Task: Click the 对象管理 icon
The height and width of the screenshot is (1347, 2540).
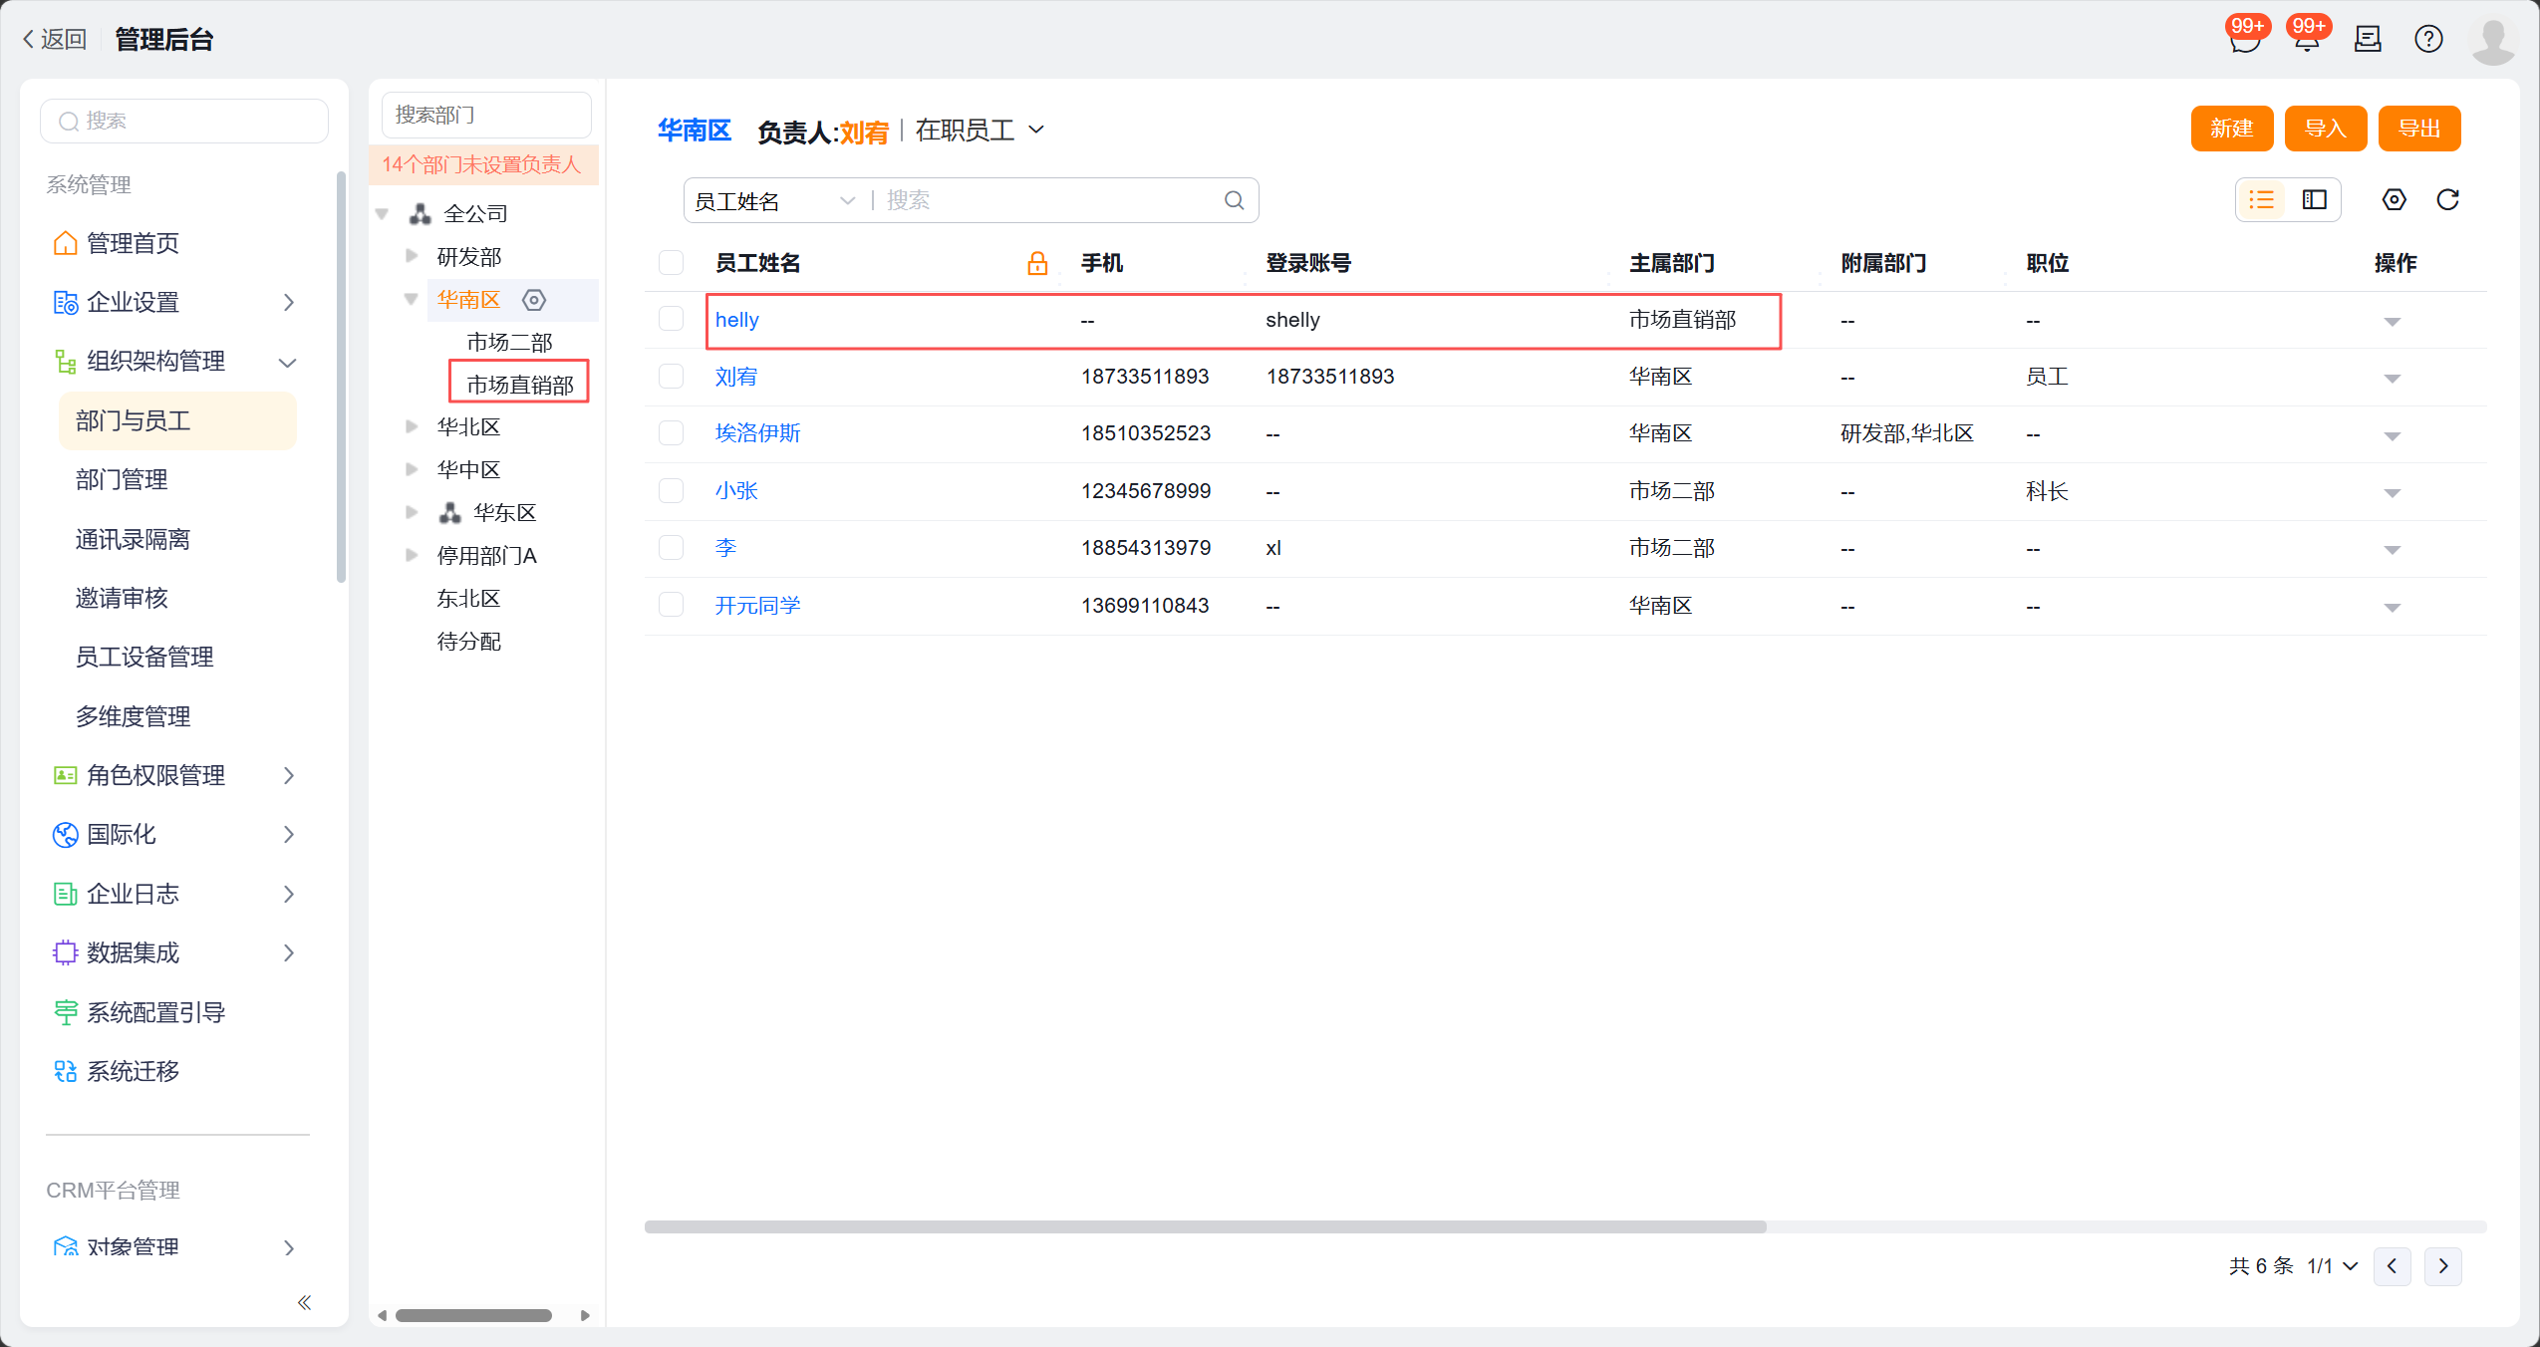Action: tap(65, 1246)
